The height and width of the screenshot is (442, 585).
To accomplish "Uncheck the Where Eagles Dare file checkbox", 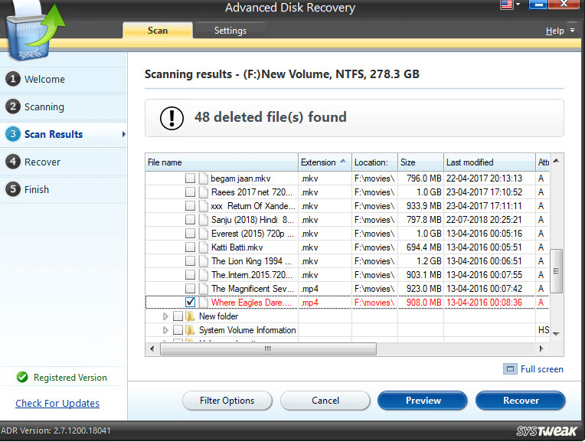I will pyautogui.click(x=190, y=303).
